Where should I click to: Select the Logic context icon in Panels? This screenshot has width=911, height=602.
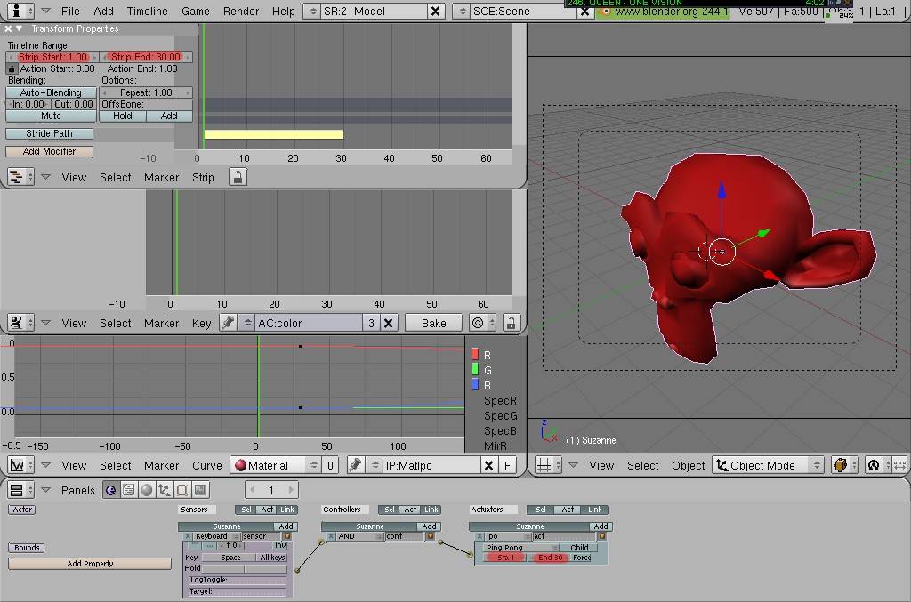[x=110, y=490]
